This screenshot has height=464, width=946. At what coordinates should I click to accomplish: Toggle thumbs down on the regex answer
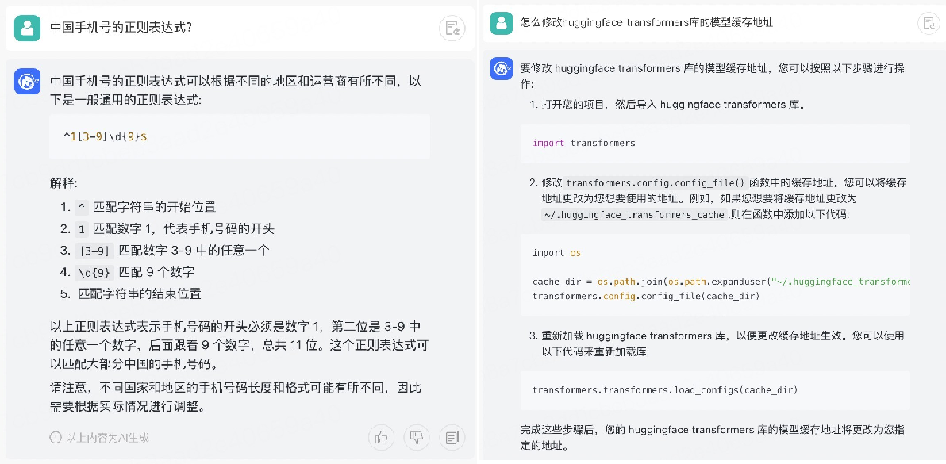pyautogui.click(x=417, y=437)
